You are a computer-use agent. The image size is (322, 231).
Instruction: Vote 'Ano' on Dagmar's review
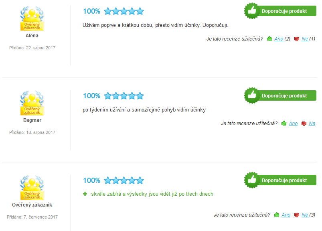293,124
